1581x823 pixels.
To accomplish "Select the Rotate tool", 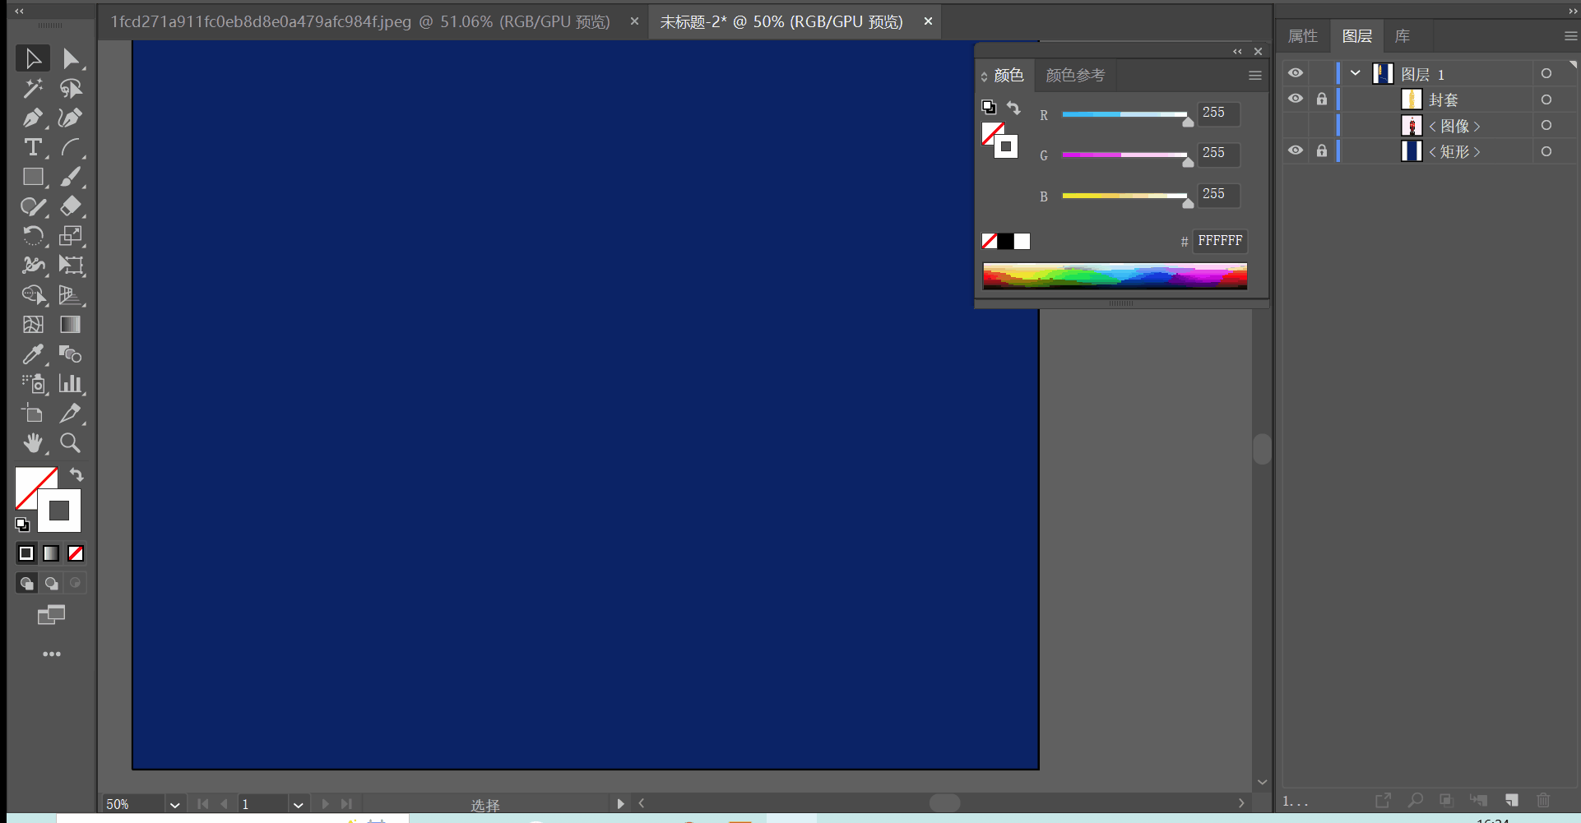I will [33, 236].
